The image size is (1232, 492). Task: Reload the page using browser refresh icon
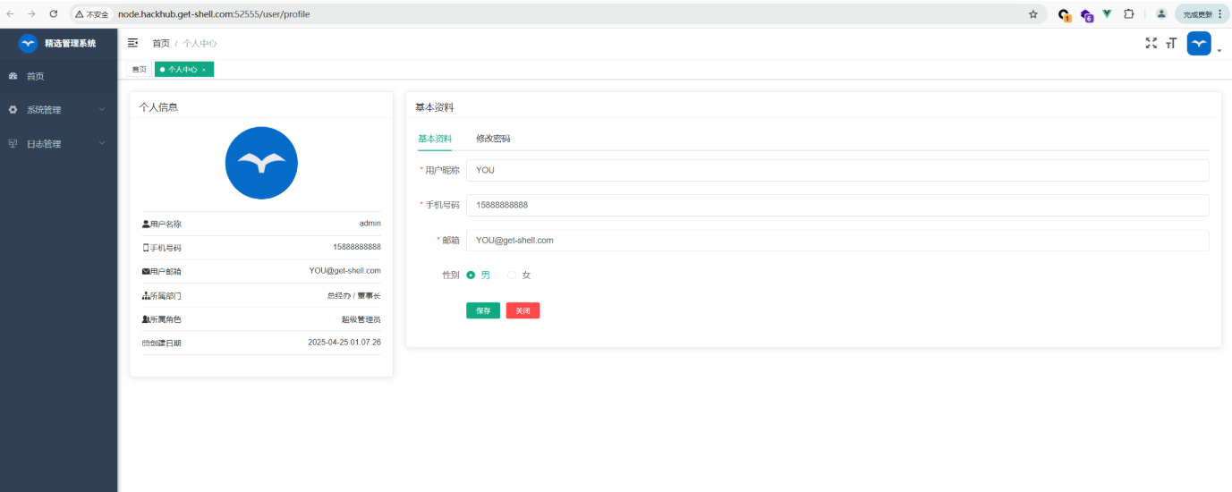click(x=54, y=14)
